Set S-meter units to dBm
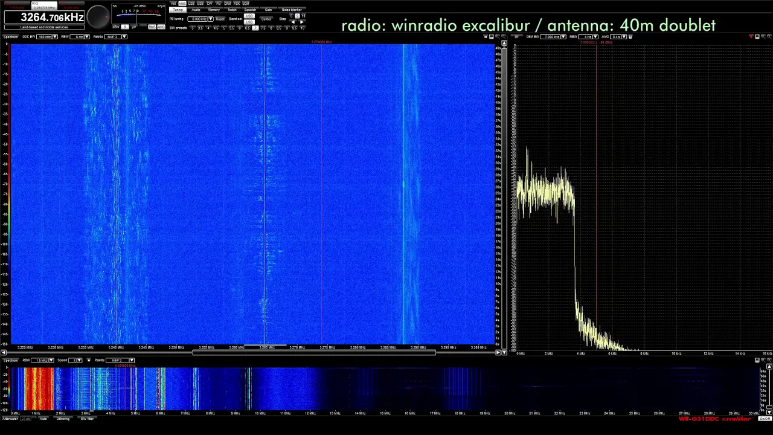The width and height of the screenshot is (773, 435). click(x=116, y=27)
